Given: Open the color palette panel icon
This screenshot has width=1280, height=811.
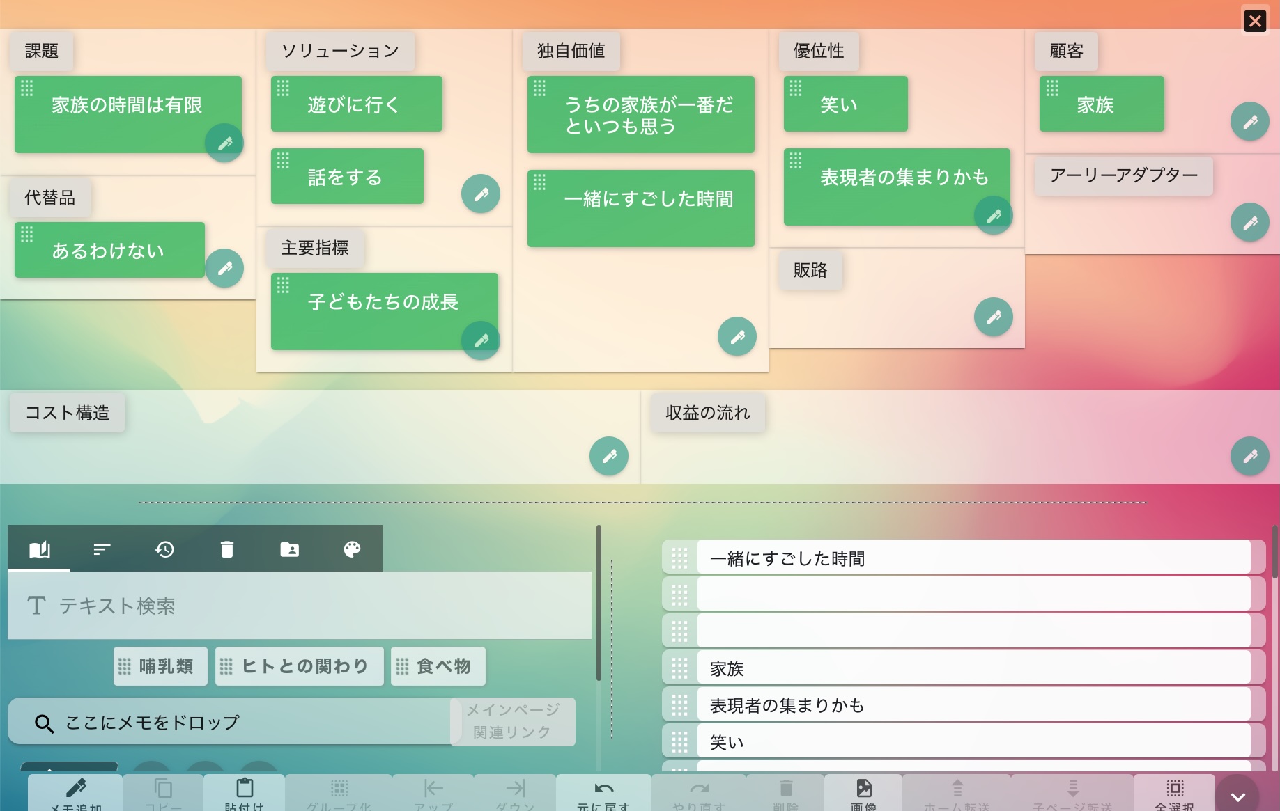Looking at the screenshot, I should [351, 549].
